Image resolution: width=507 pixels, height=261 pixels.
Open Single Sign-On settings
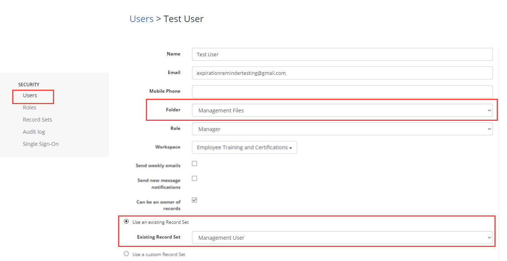coord(41,144)
